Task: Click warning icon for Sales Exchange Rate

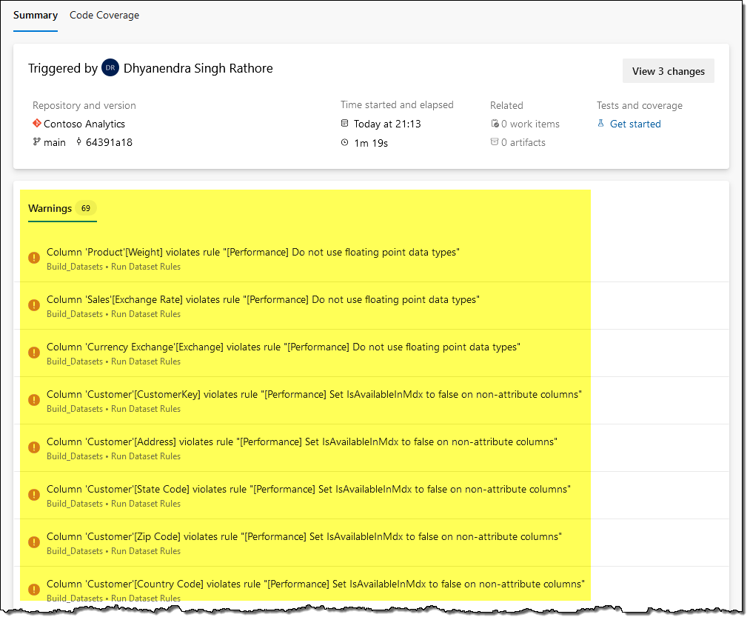Action: pos(33,305)
